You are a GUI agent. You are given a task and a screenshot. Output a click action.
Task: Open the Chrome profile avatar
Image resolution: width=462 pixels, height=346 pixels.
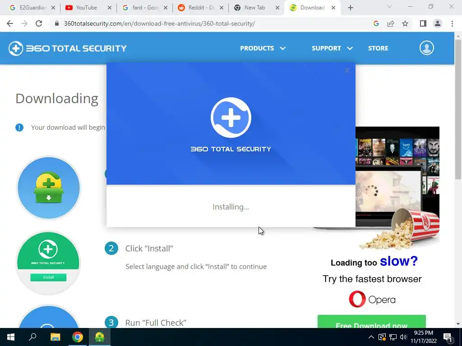[x=438, y=23]
